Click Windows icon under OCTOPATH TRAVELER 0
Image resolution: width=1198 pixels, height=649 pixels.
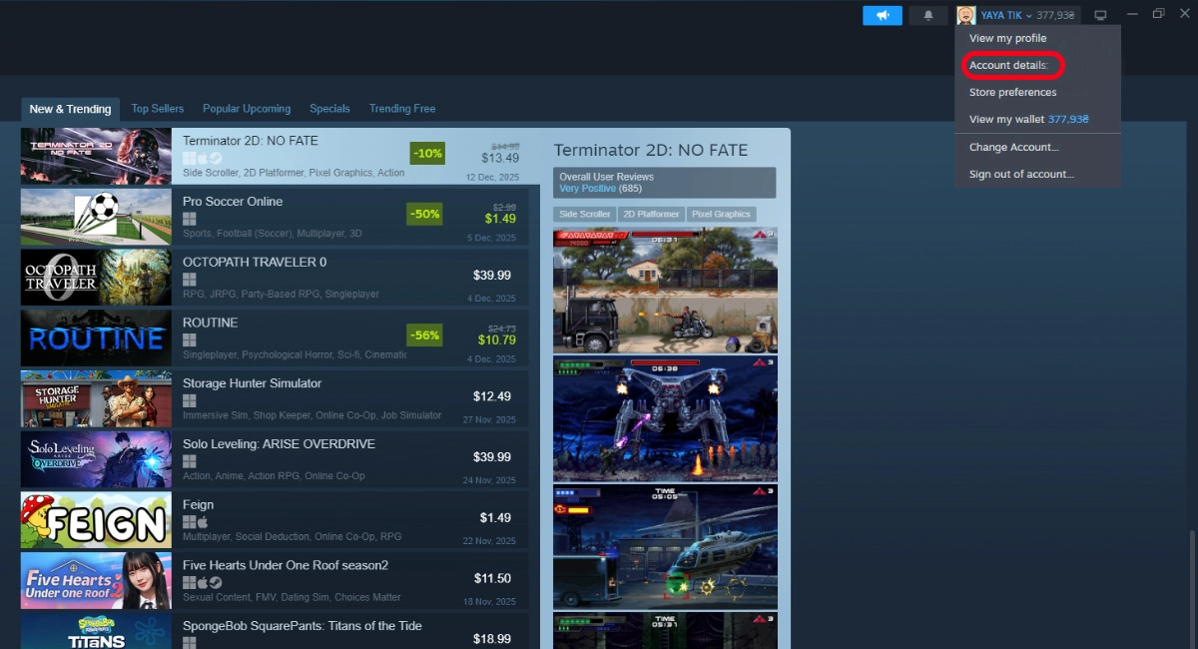(x=189, y=280)
